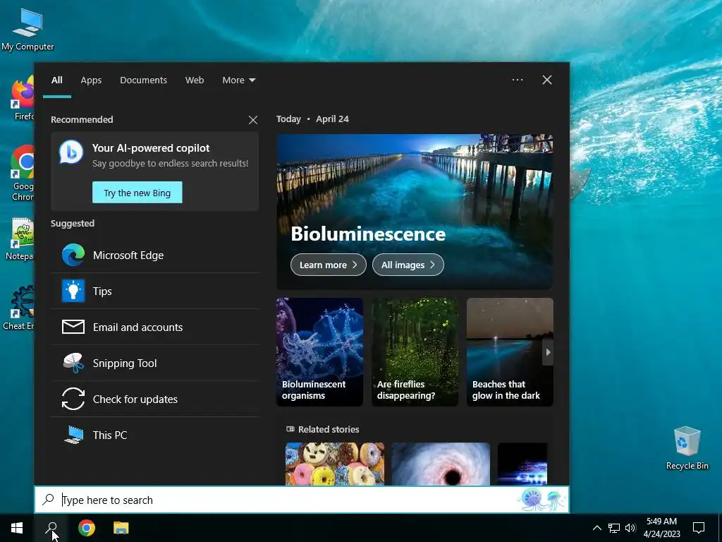
Task: Open the three-dots options menu in search panel
Action: point(518,80)
